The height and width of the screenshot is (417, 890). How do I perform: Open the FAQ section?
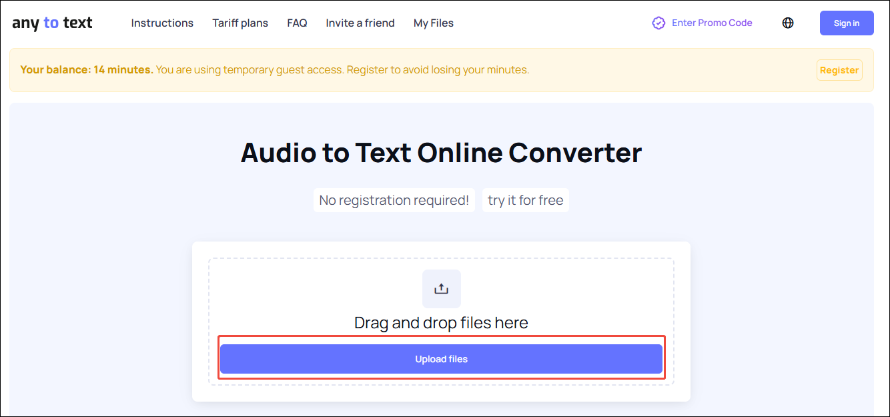(x=297, y=23)
